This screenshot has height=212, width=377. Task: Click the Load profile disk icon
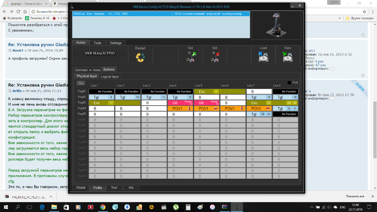tap(263, 57)
